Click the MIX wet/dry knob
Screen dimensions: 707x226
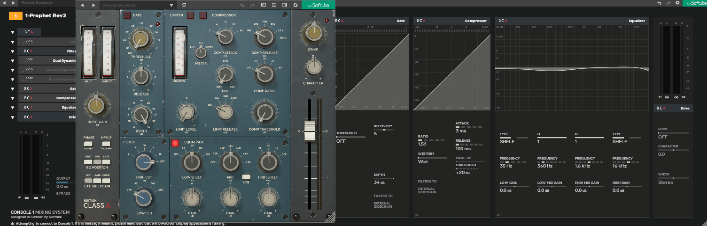click(x=225, y=74)
